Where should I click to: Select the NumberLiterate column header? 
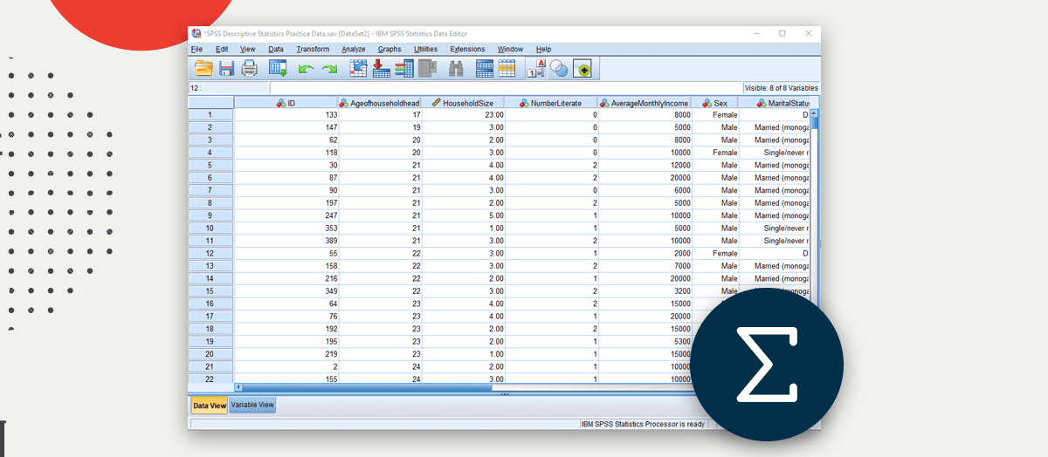pos(551,103)
